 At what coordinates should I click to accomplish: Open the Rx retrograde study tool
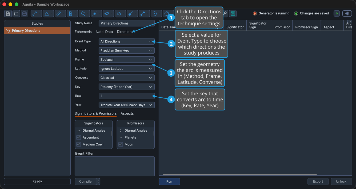(x=72, y=14)
